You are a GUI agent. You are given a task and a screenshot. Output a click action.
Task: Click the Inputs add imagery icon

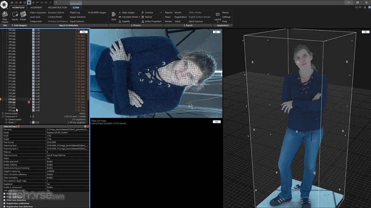[15, 16]
